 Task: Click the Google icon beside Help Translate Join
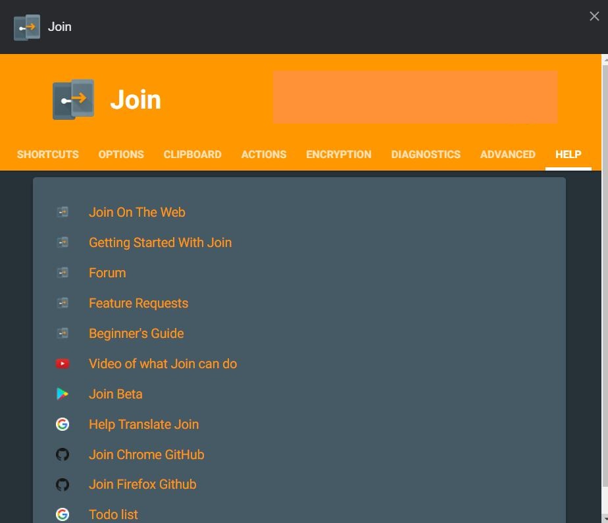point(63,424)
